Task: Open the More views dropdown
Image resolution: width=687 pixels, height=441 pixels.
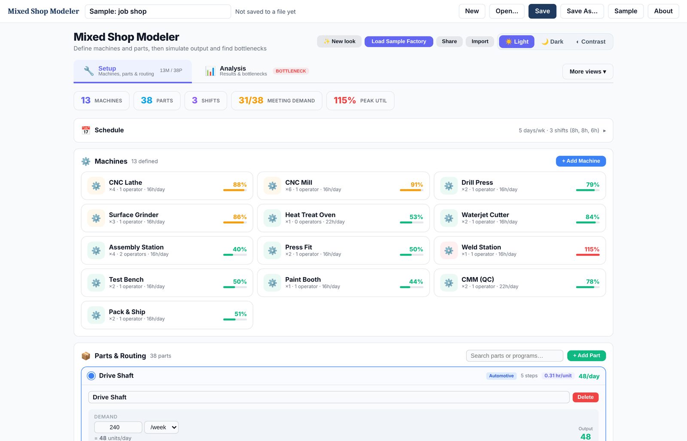Action: [x=588, y=72]
